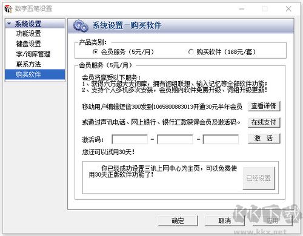303x236 pixels.
Task: Click the 查看详情 button
Action: [x=264, y=106]
